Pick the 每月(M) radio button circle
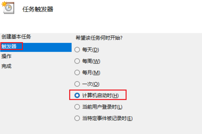Image resolution: width=202 pixels, height=134 pixels. click(x=77, y=73)
